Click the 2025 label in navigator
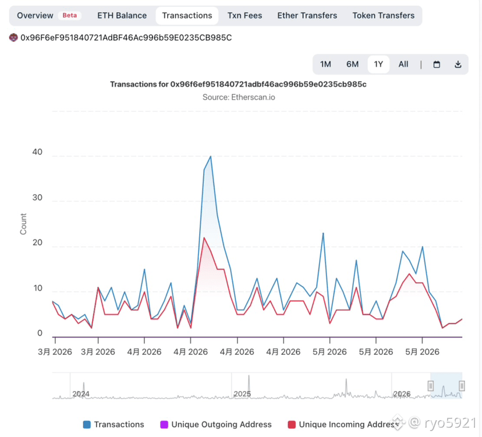Viewport: 482px width, 437px height. tap(242, 394)
